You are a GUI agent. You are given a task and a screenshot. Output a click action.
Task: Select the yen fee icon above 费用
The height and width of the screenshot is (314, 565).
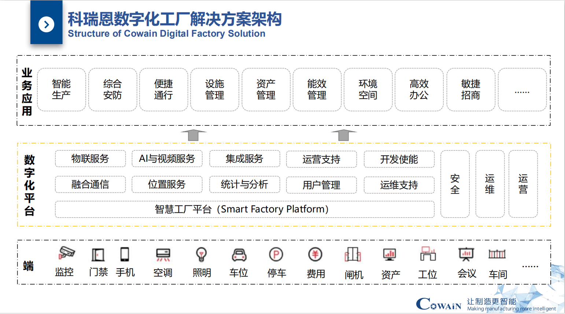(315, 254)
